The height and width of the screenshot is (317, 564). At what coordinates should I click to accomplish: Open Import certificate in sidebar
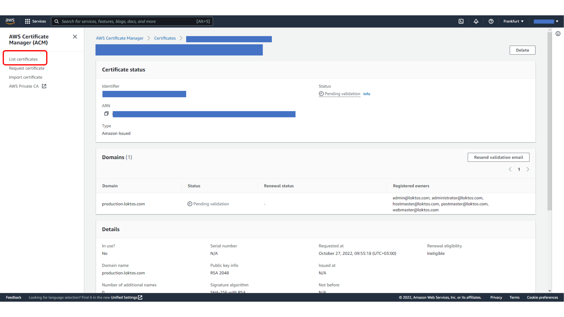pyautogui.click(x=26, y=77)
